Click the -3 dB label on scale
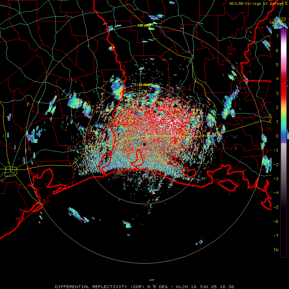289x289 pixels. pyautogui.click(x=276, y=179)
